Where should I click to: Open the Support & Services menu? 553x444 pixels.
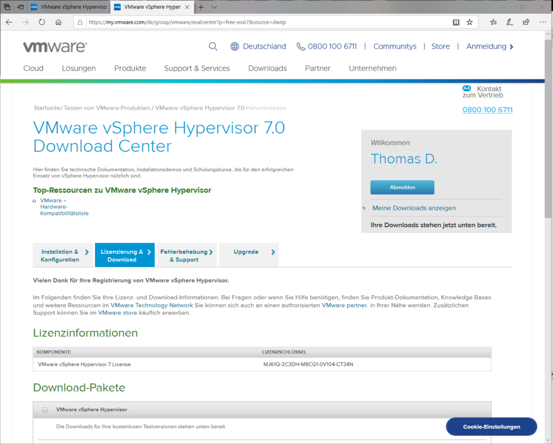pyautogui.click(x=197, y=69)
